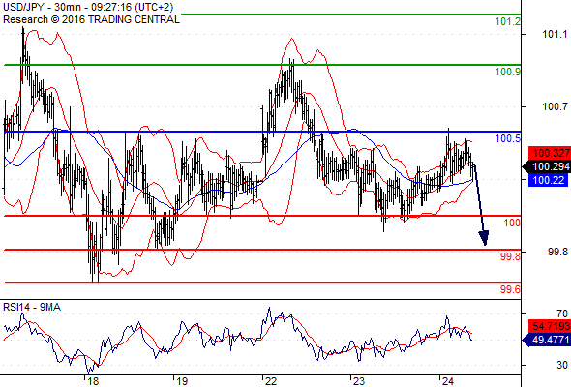Click the blue 49.4771 RSI value tag
The width and height of the screenshot is (571, 387).
[547, 340]
